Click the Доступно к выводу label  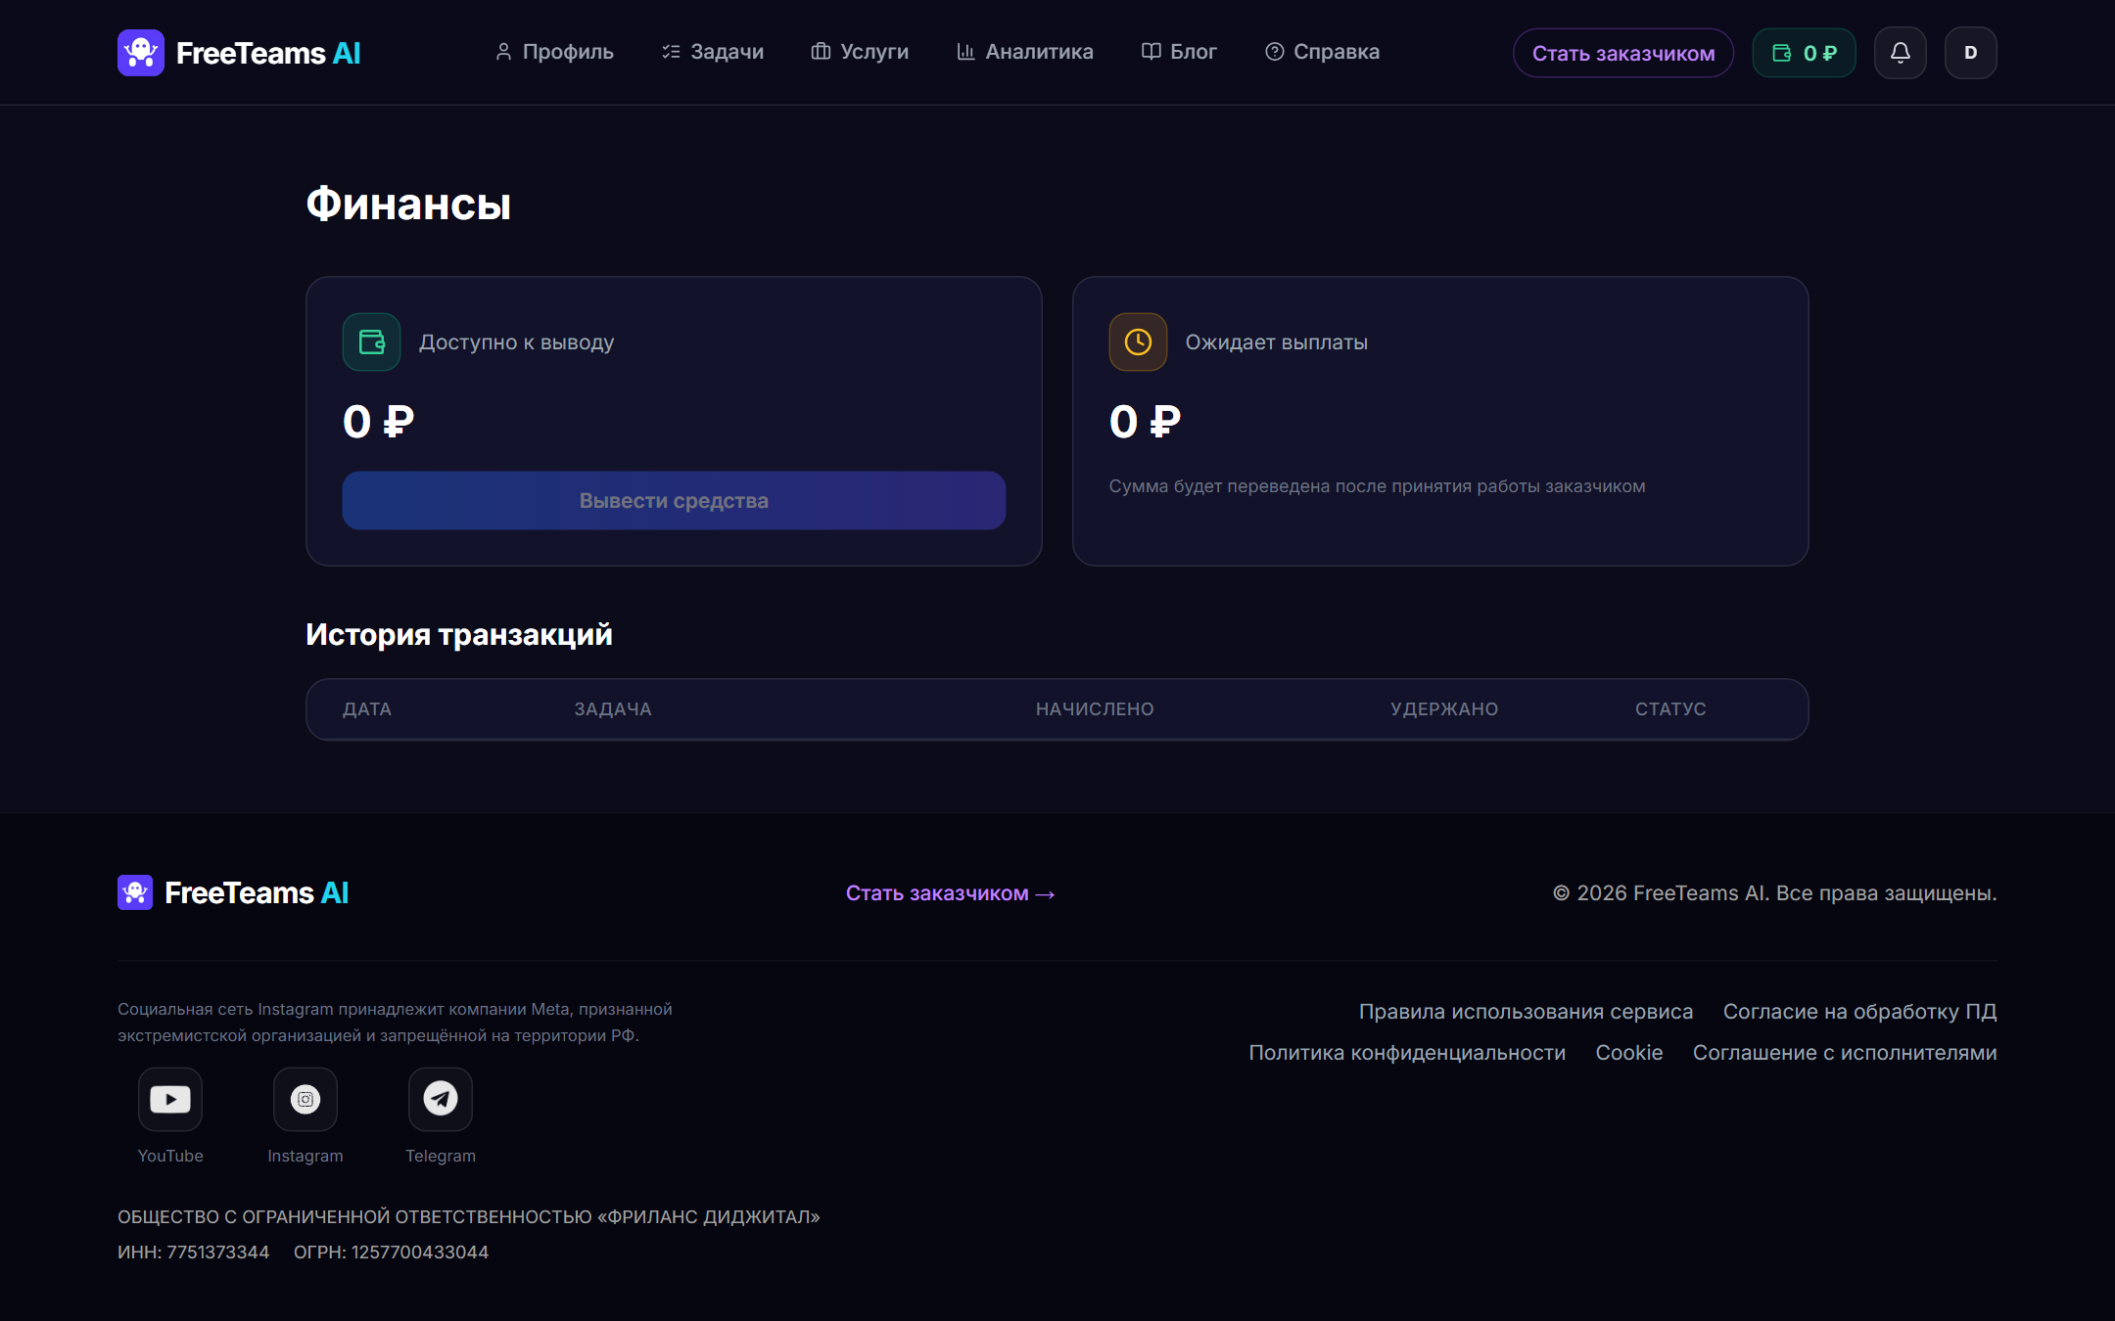[x=517, y=342]
